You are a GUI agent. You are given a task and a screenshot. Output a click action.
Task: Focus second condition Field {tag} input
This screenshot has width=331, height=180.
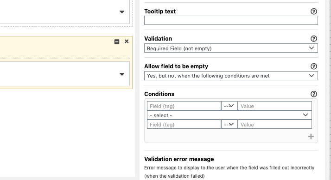(184, 125)
